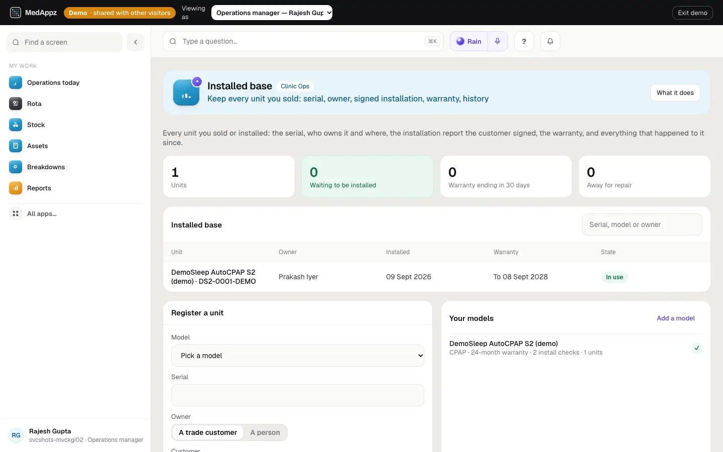723x452 pixels.
Task: Open the All apps grid icon
Action: tap(16, 214)
